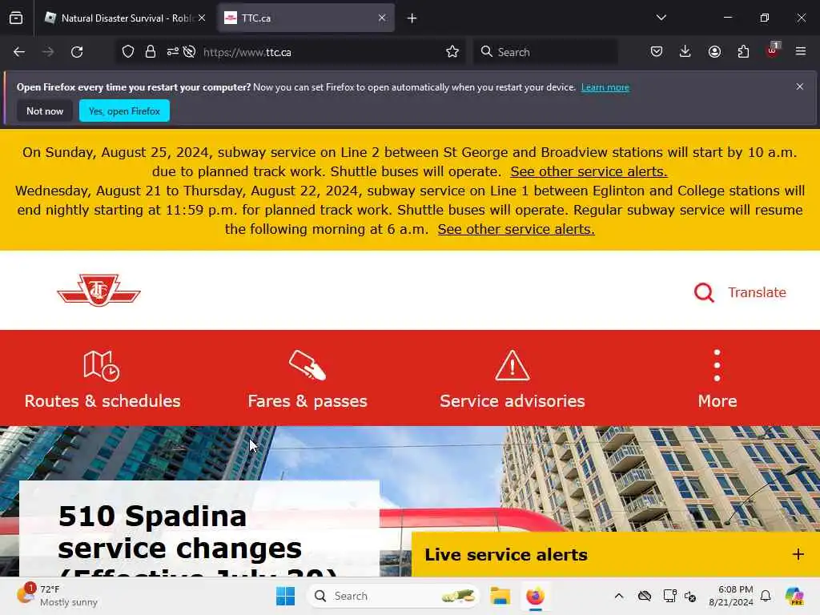This screenshot has width=820, height=615.
Task: Click the Translate link
Action: [x=758, y=292]
